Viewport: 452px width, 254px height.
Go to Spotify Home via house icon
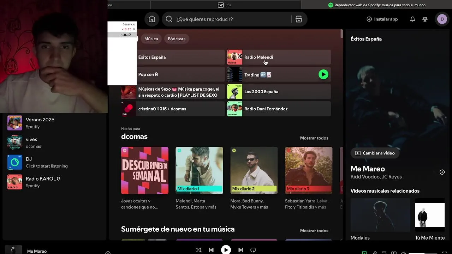point(152,19)
